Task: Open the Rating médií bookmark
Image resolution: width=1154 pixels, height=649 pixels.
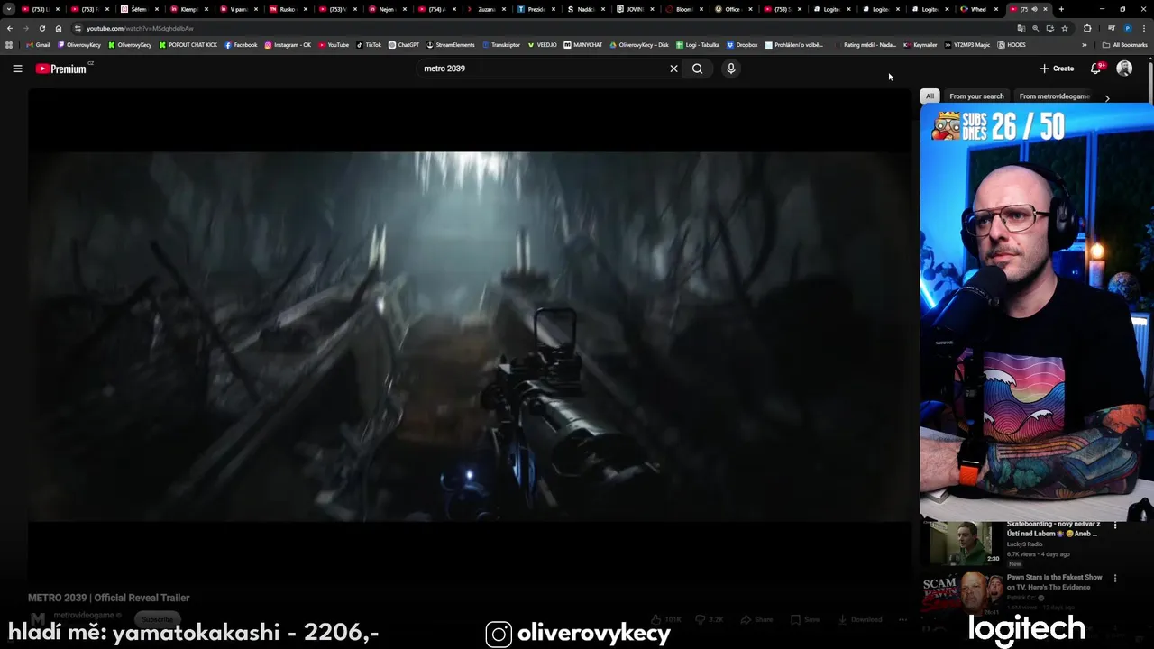Action: tap(865, 45)
